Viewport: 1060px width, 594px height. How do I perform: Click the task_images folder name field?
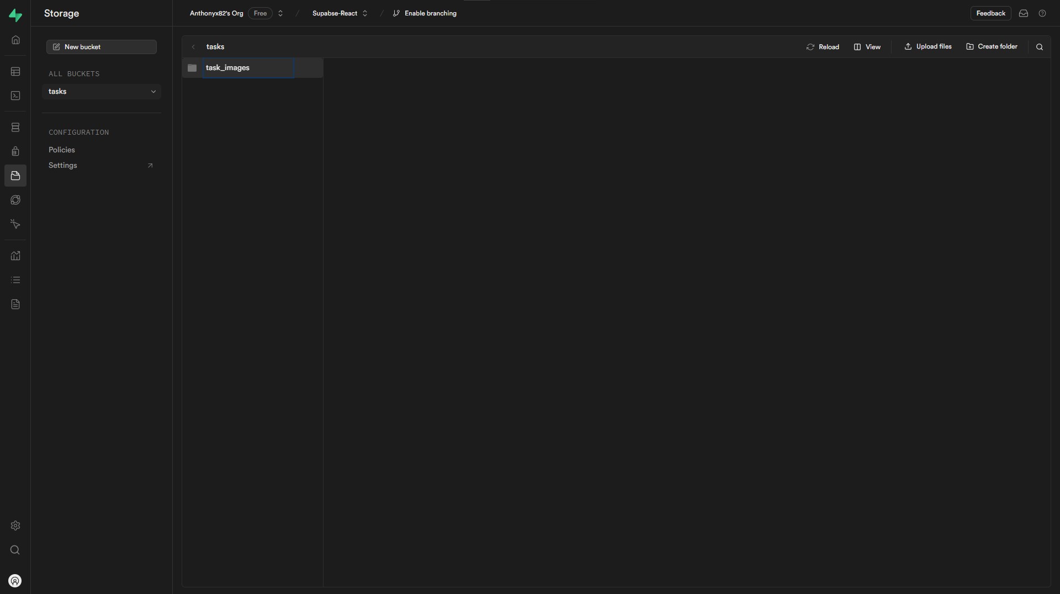[247, 68]
